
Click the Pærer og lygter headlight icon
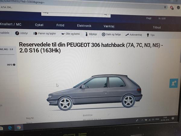(x=35, y=34)
